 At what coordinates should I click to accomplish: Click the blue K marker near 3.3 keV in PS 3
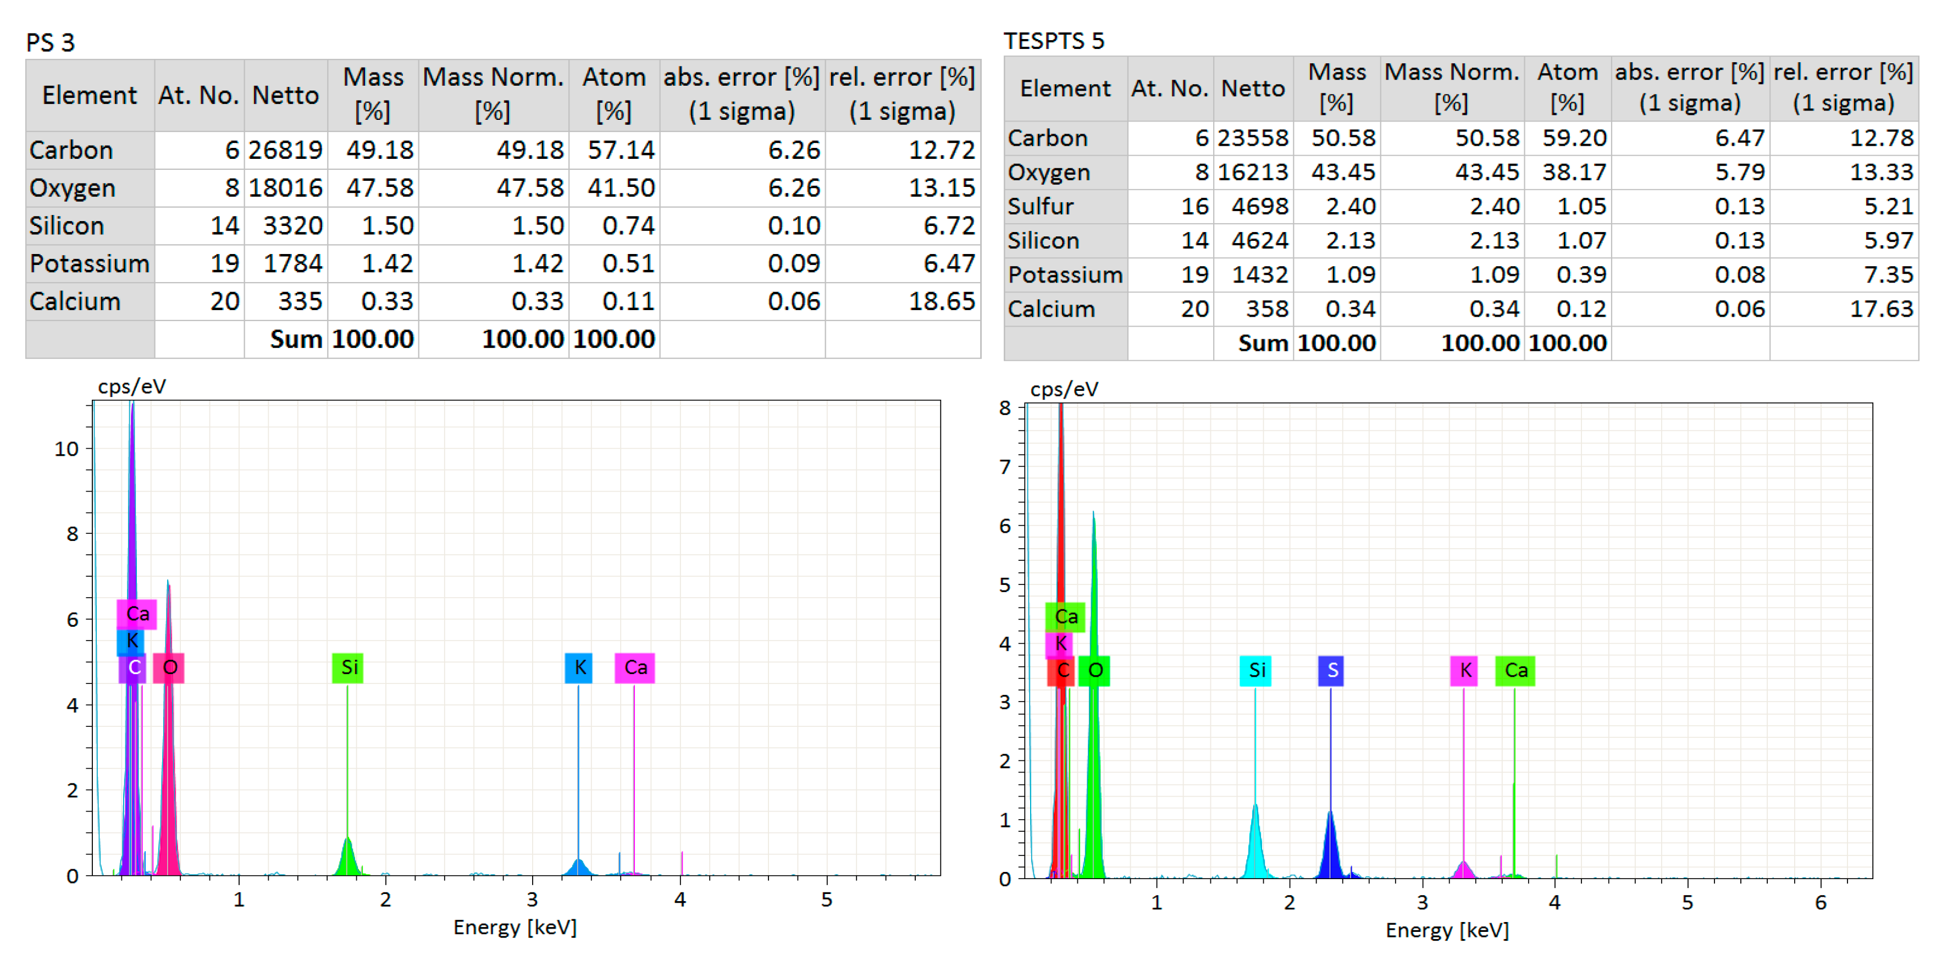[x=579, y=667]
